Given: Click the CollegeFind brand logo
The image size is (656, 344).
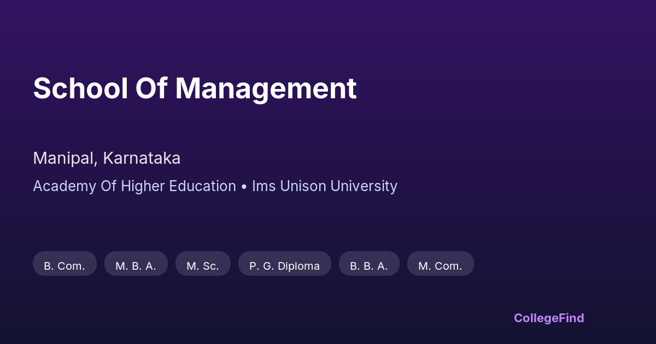Looking at the screenshot, I should click(549, 318).
